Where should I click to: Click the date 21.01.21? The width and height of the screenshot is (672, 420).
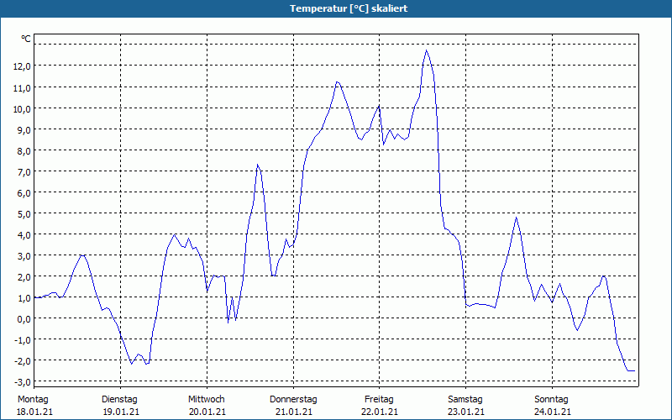tap(294, 412)
